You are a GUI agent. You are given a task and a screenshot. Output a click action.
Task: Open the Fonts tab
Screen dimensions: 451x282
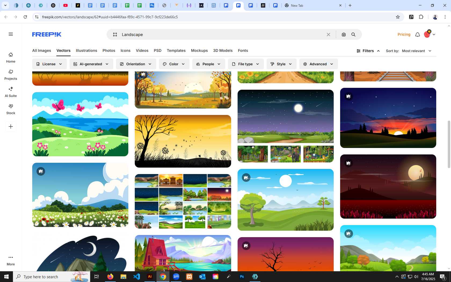[243, 50]
